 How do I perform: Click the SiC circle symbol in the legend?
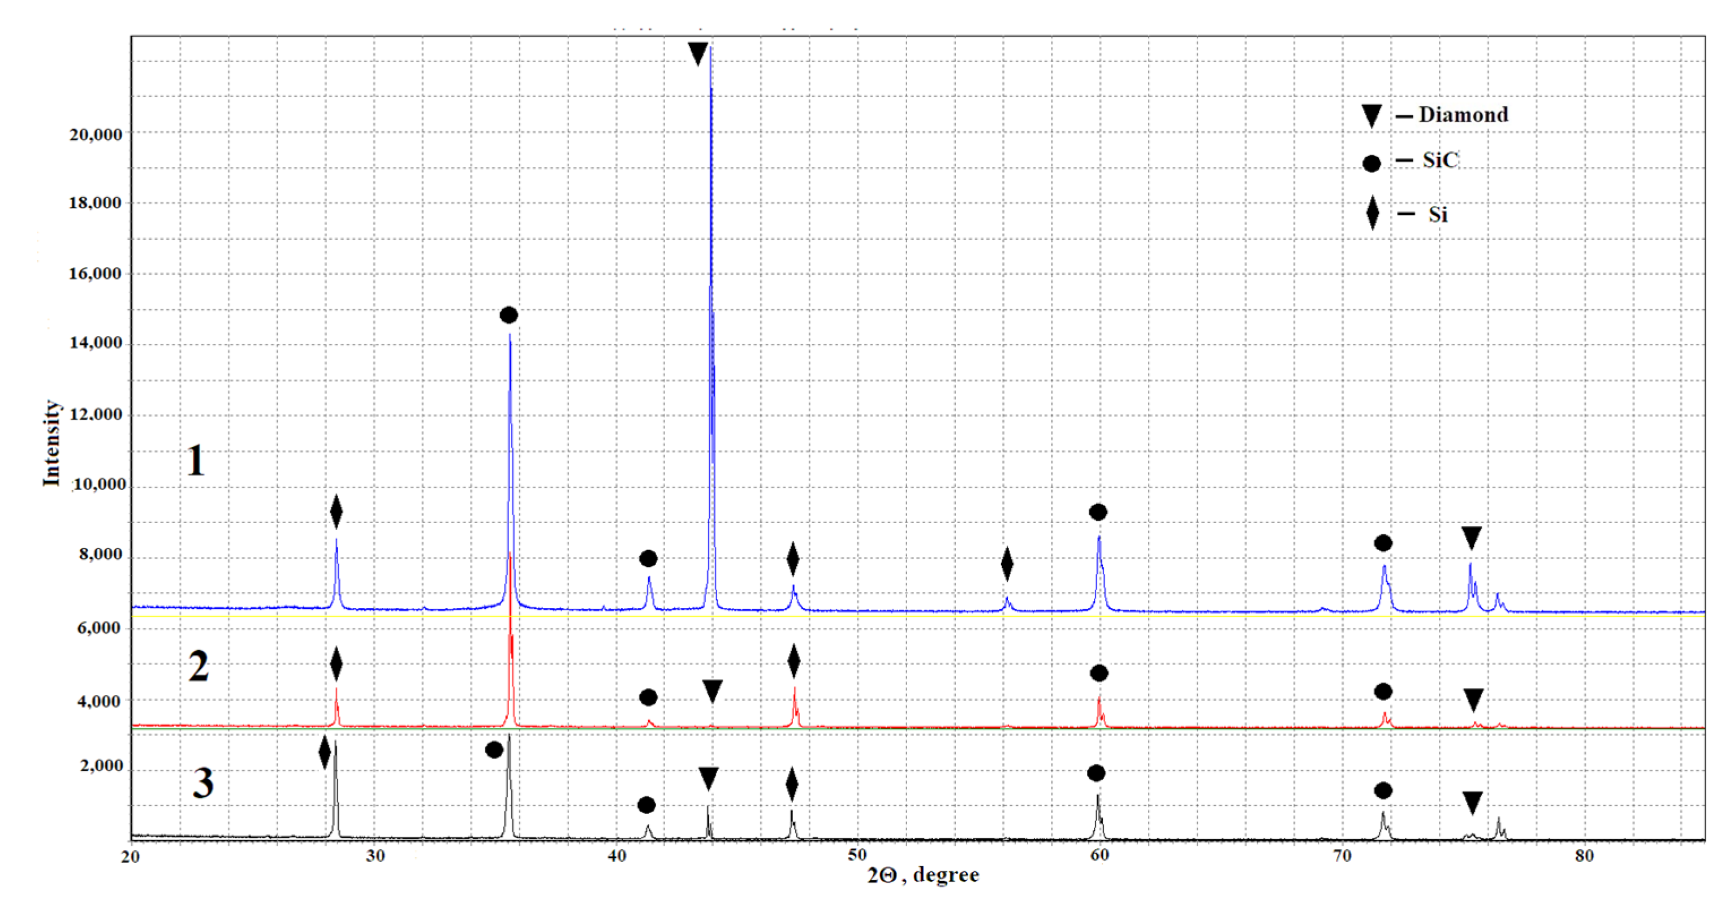click(1371, 163)
